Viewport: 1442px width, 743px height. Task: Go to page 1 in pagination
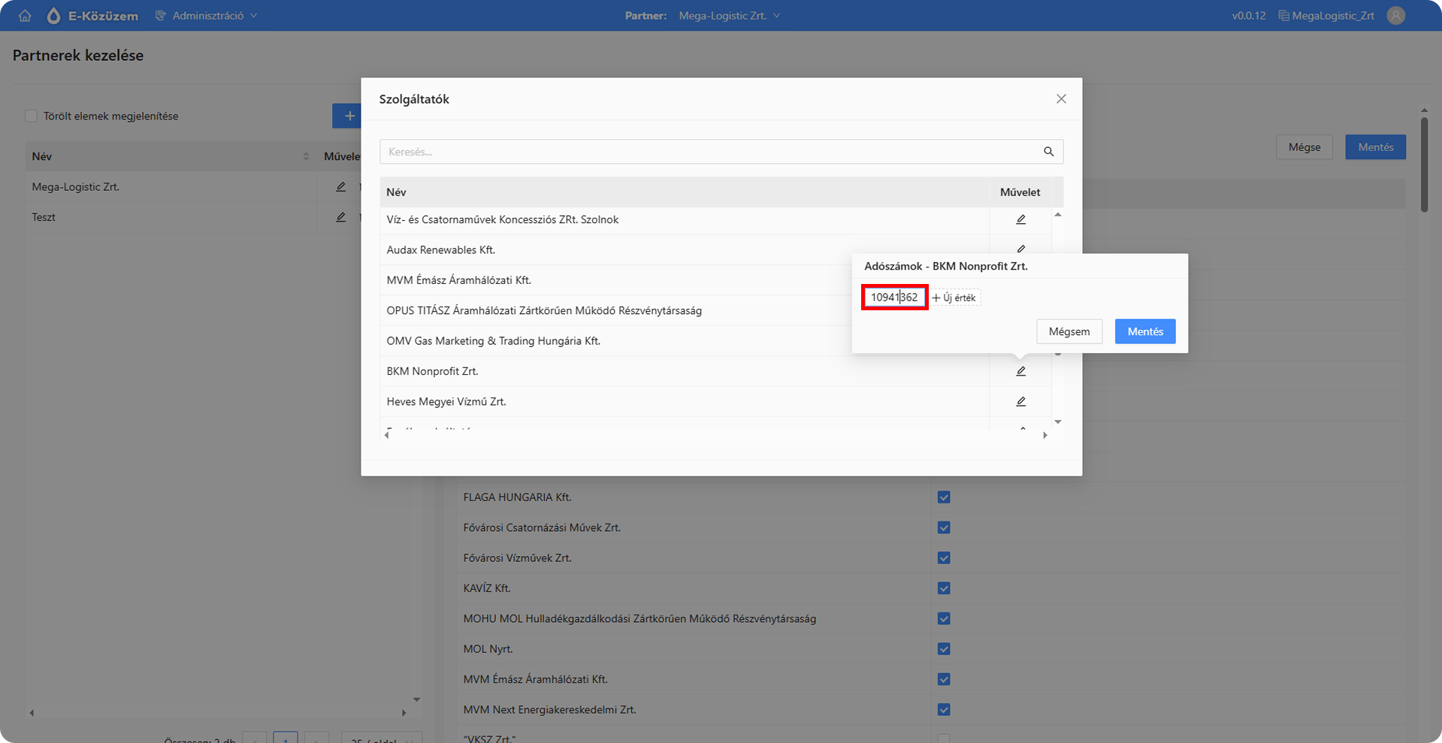click(286, 737)
